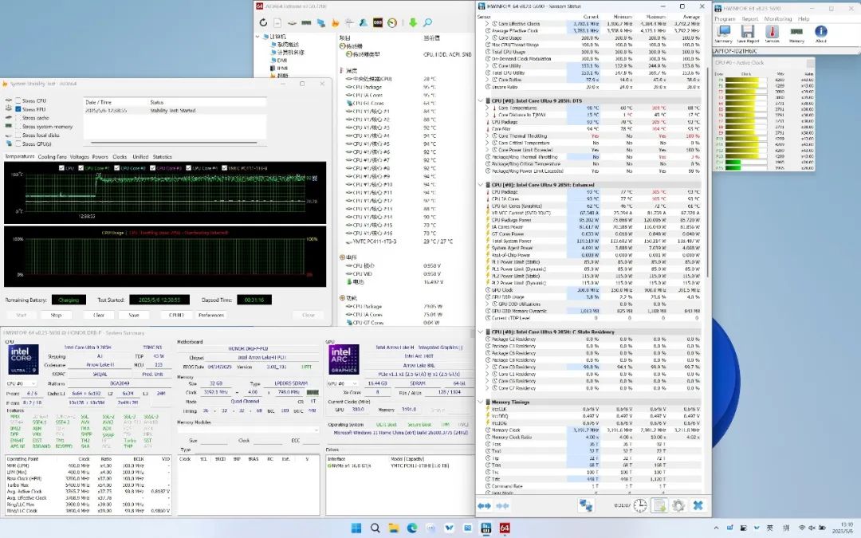Click the AIDA64 flame stability test icon
The width and height of the screenshot is (861, 538).
click(335, 22)
